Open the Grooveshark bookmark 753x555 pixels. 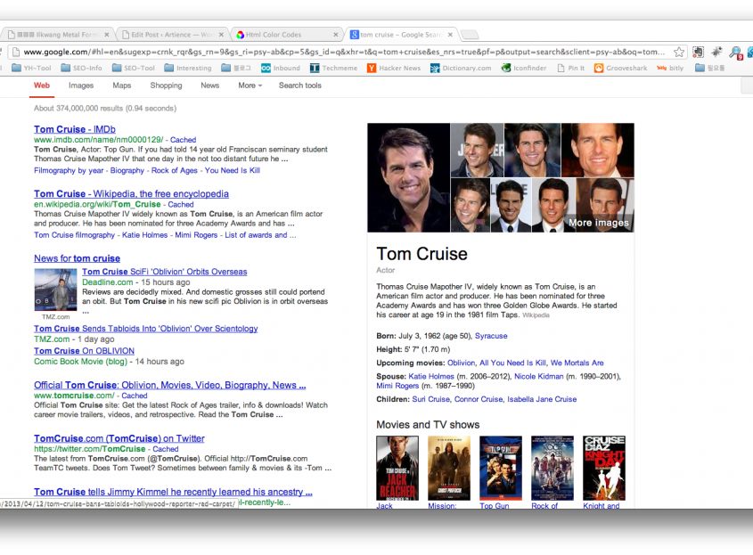tap(621, 69)
